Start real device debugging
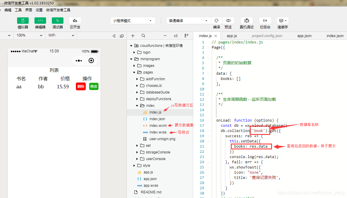The image size is (347, 198). 246,21
